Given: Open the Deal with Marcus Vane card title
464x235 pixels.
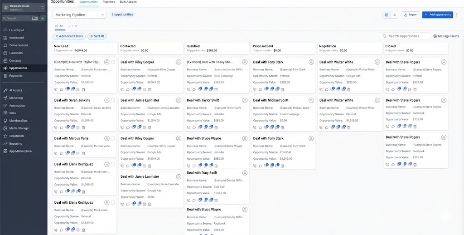Looking at the screenshot, I should point(71,138).
